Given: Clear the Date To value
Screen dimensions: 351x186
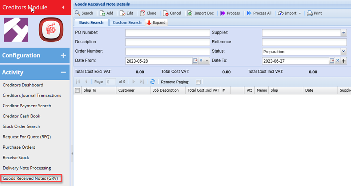Looking at the screenshot, I should coord(338,61).
